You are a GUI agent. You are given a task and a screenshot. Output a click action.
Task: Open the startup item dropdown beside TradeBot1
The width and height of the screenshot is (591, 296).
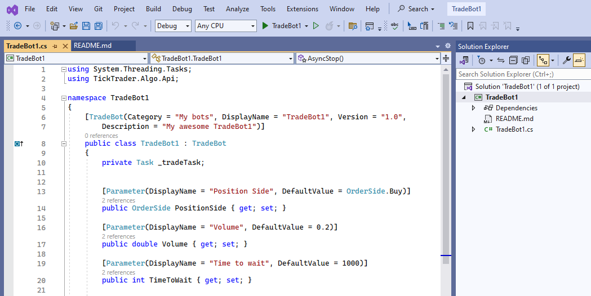pos(306,26)
